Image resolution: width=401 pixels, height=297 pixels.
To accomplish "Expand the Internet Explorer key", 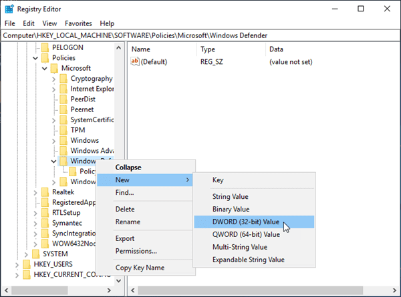I will pos(53,89).
